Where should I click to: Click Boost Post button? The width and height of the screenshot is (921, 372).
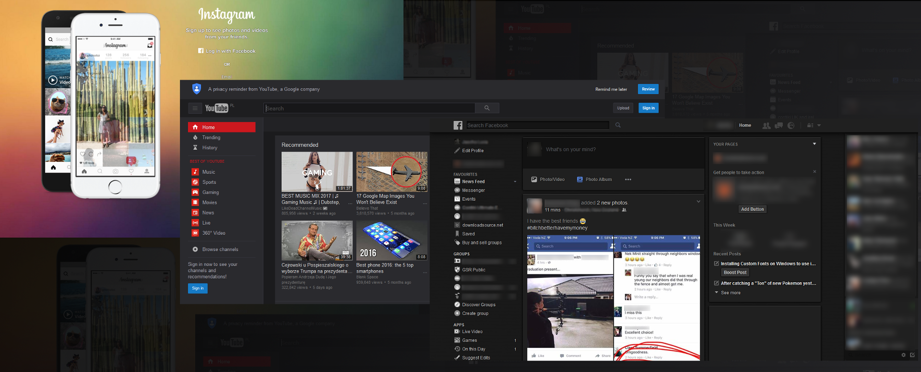pyautogui.click(x=735, y=273)
